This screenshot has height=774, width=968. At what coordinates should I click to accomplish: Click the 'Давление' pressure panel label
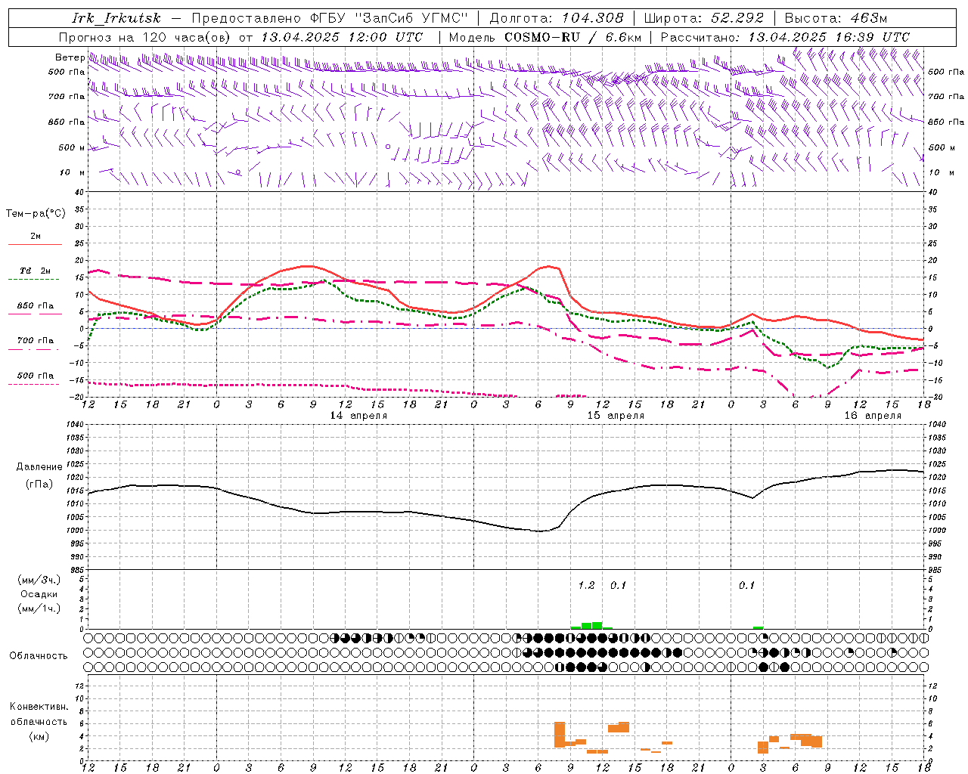pos(39,467)
